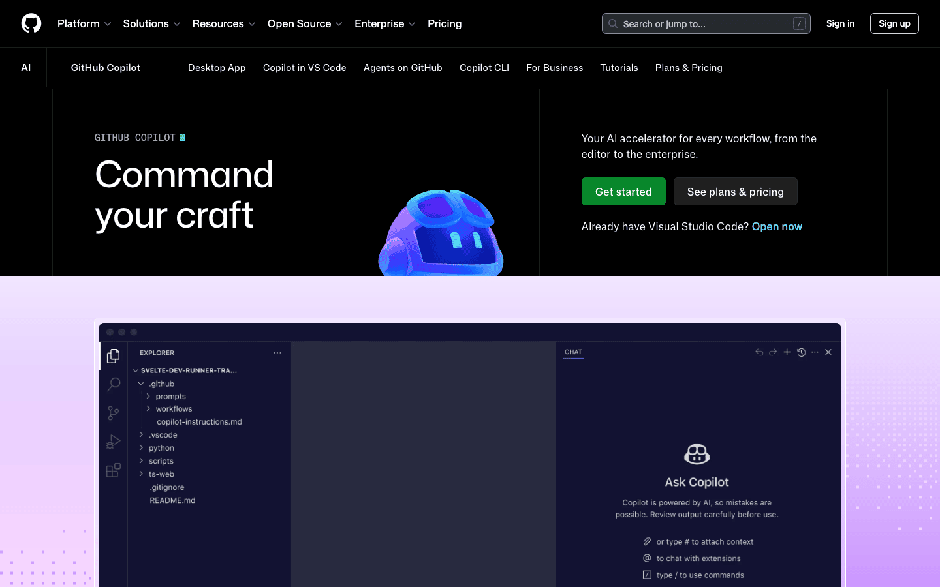Image resolution: width=940 pixels, height=587 pixels.
Task: Collapse the SVELTE-DEV-RUNNER-TRA root folder
Action: (136, 370)
